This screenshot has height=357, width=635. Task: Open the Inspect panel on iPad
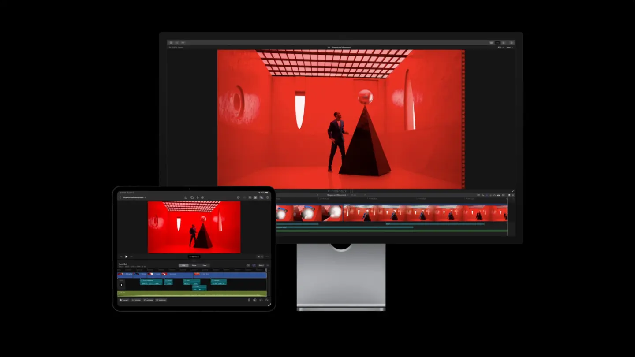124,300
